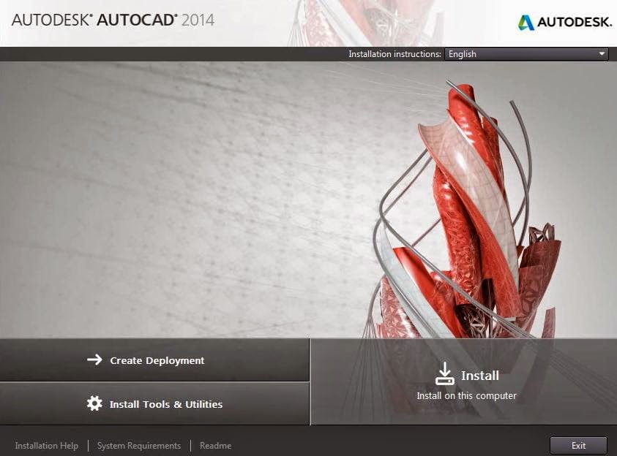Viewport: 617px width, 456px height.
Task: Exit the AutoCAD 2014 installer
Action: coord(578,445)
